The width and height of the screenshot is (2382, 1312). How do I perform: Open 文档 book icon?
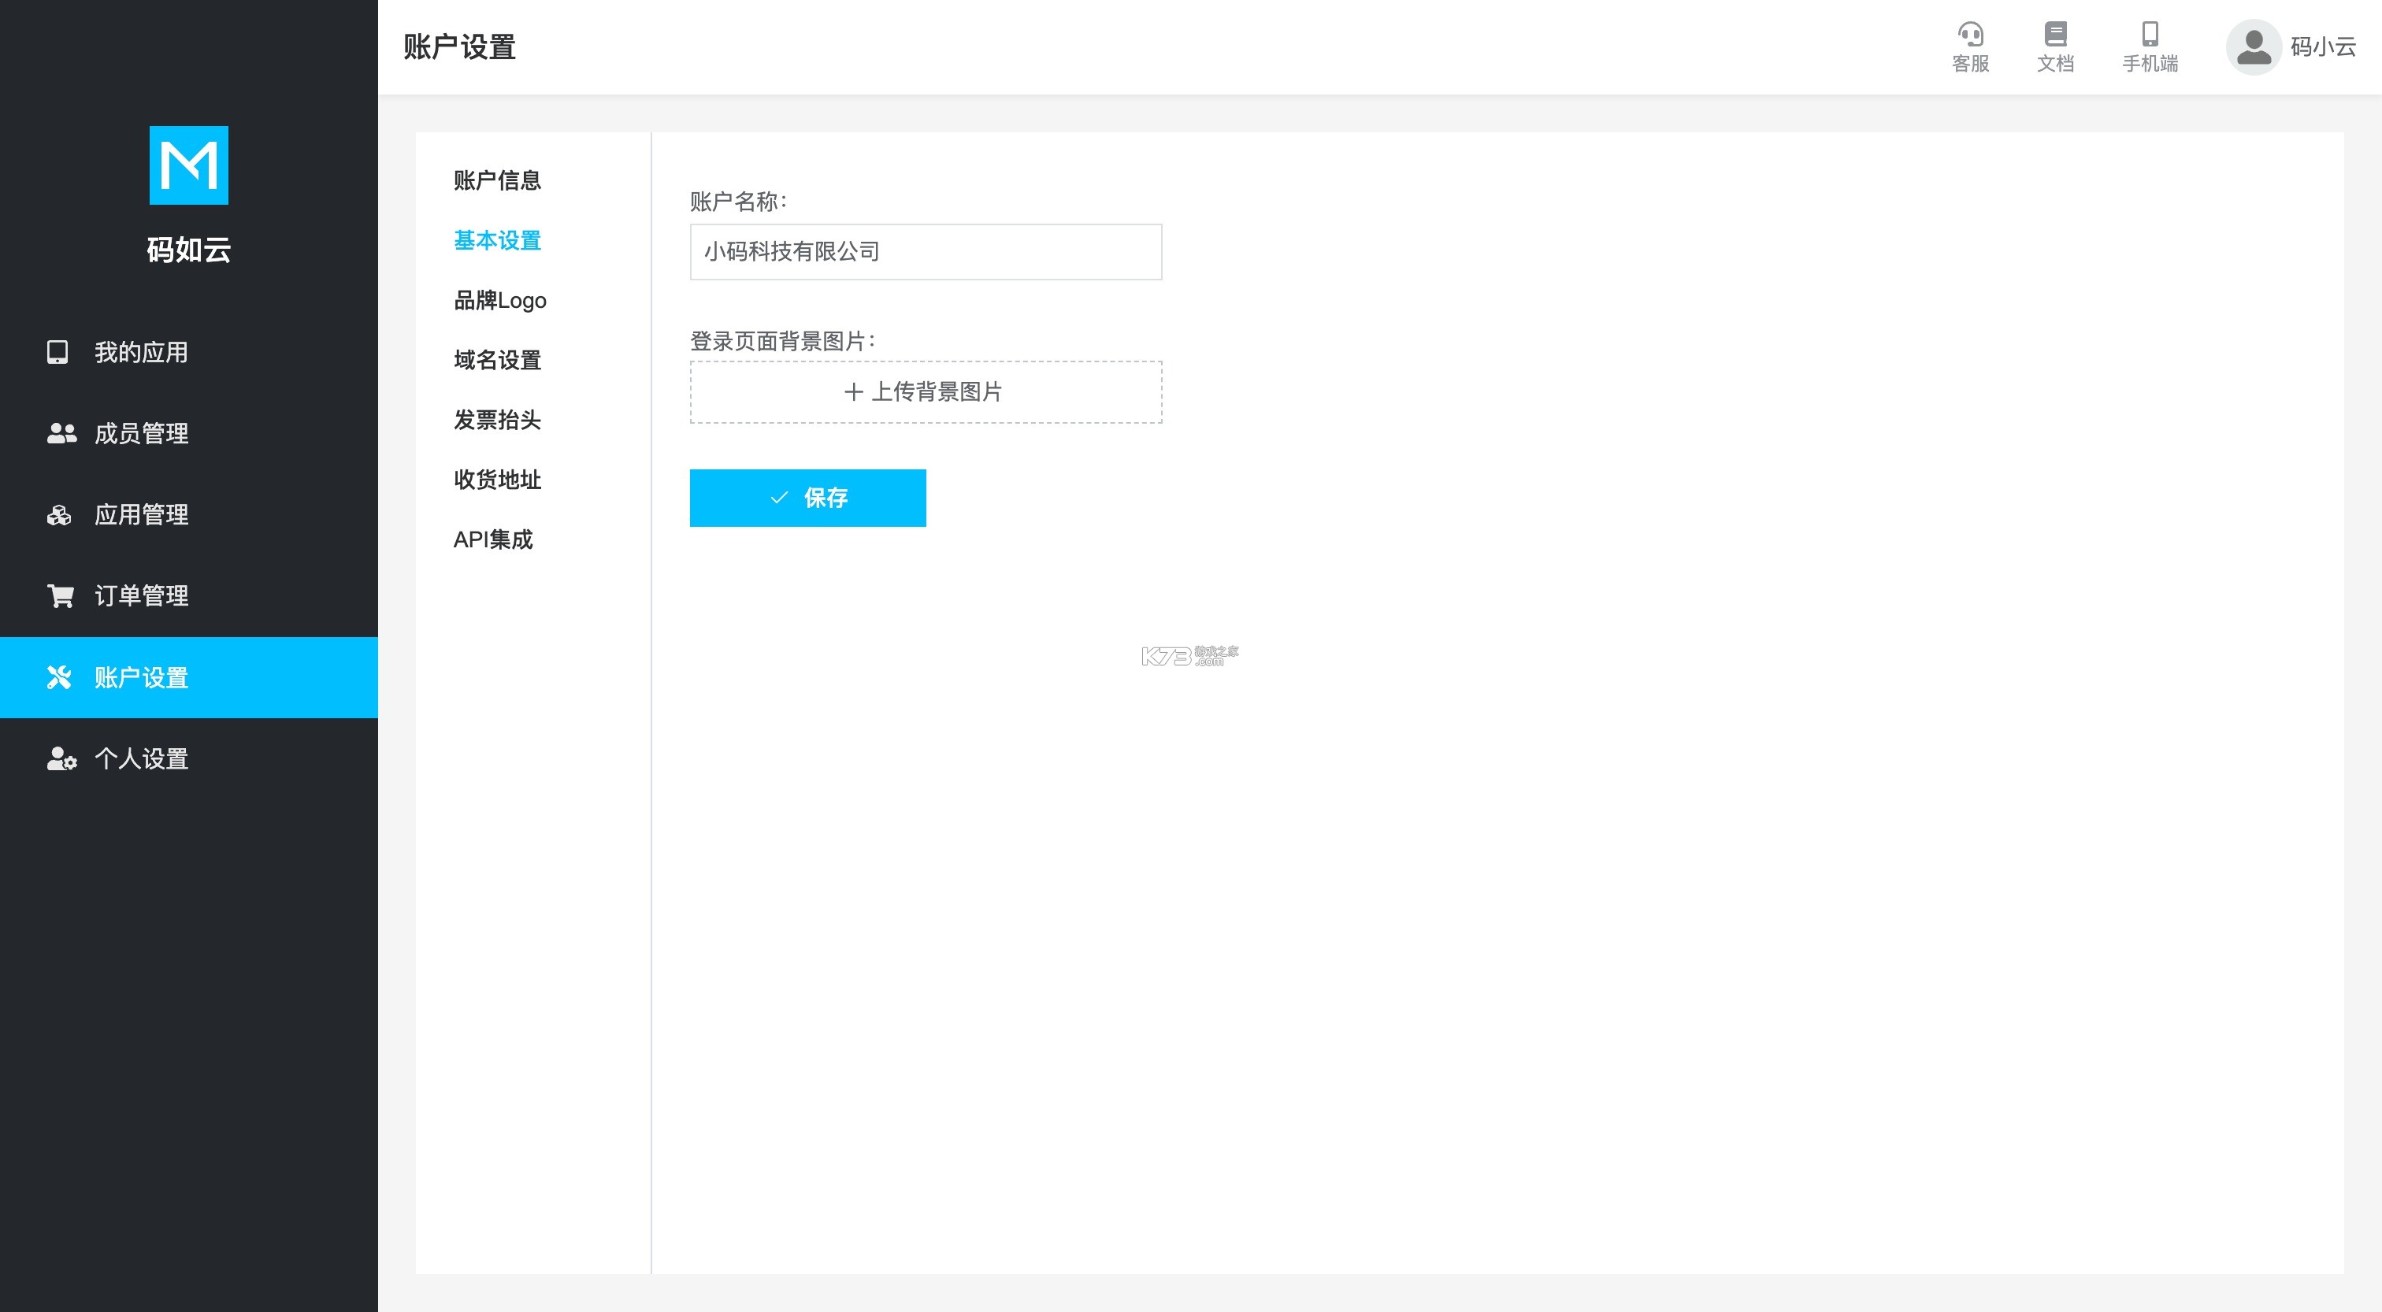point(2056,34)
